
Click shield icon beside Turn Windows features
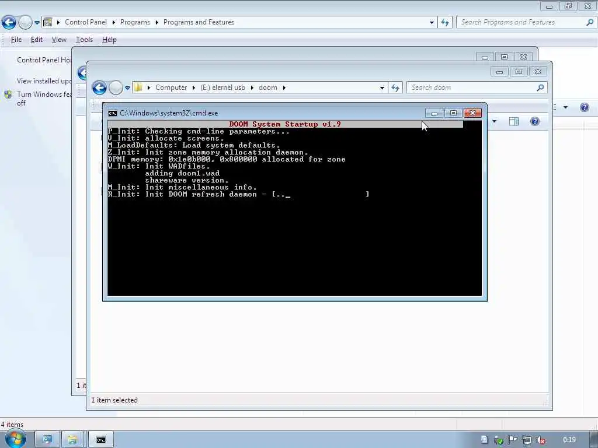(x=8, y=94)
